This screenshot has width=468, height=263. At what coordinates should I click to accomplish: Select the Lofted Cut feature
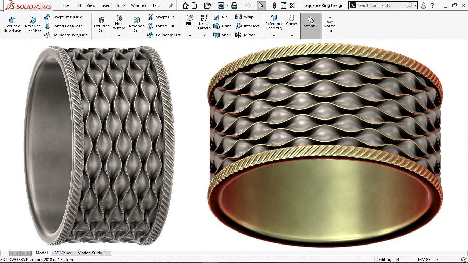click(x=161, y=26)
